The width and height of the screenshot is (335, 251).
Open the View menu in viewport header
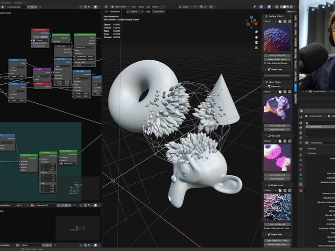pos(134,7)
